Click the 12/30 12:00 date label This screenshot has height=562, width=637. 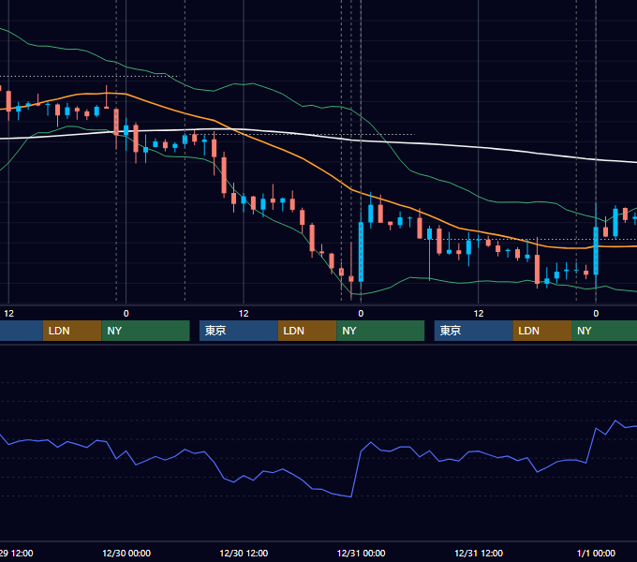[244, 553]
